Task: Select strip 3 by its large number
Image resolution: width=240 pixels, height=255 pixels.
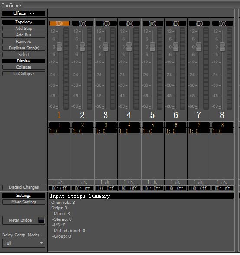Action: 106,115
